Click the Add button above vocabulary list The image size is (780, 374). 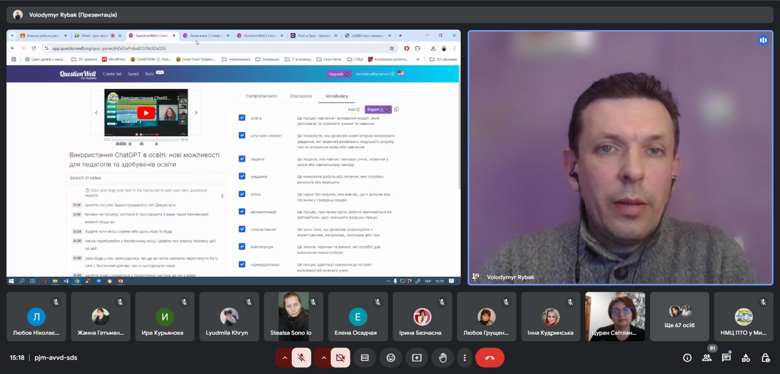point(354,109)
